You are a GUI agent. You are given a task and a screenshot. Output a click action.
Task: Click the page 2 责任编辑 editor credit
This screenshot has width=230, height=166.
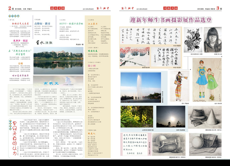(x=24, y=9)
